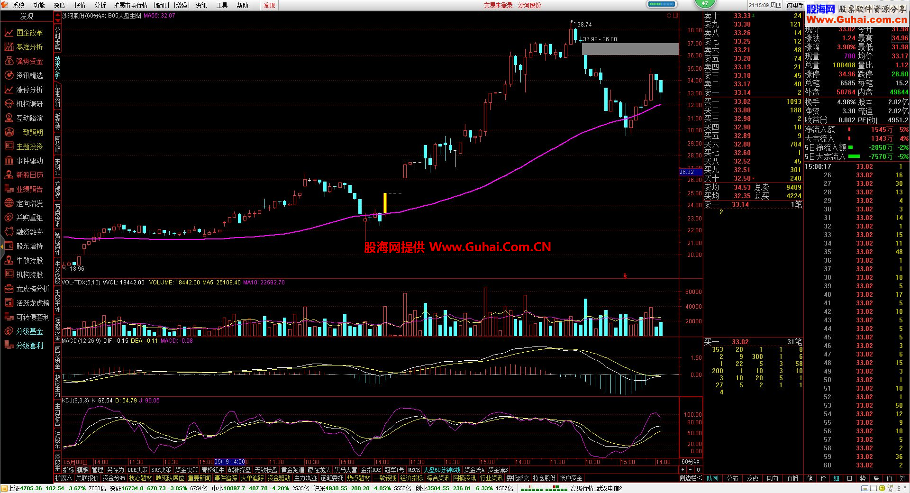Open the 帮助 menu

(x=242, y=5)
